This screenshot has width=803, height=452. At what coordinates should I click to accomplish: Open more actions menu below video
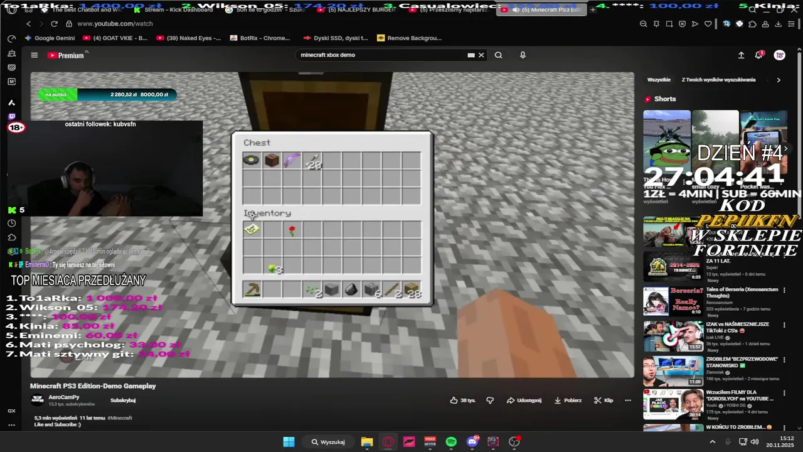[628, 400]
